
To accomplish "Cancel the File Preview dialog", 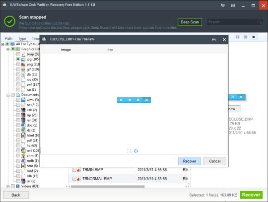I will click(215, 161).
